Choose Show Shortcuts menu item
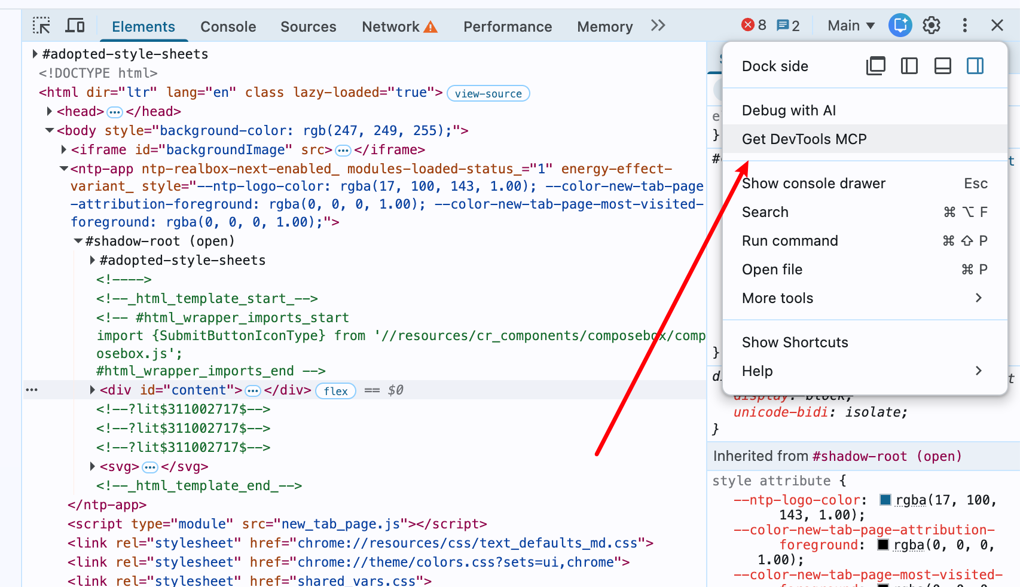 pyautogui.click(x=865, y=343)
